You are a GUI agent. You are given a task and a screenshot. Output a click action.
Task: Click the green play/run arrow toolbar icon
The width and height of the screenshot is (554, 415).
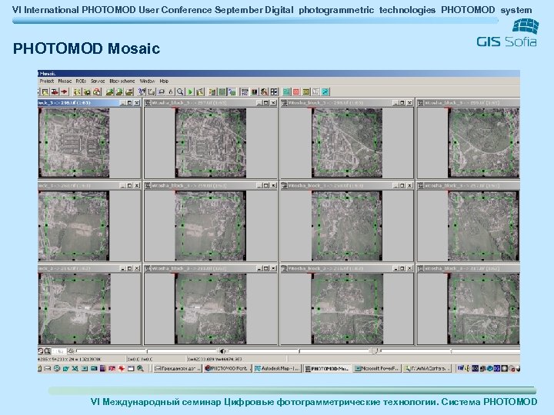click(x=190, y=91)
